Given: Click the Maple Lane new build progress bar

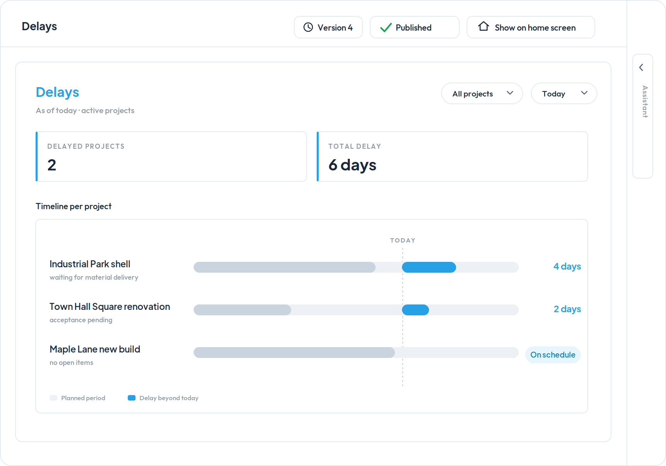Looking at the screenshot, I should pos(356,353).
